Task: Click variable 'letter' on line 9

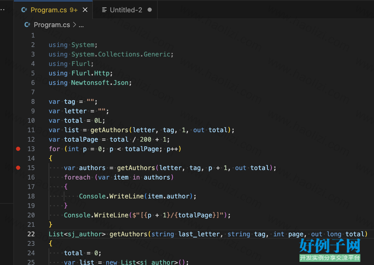Action: 75,111
